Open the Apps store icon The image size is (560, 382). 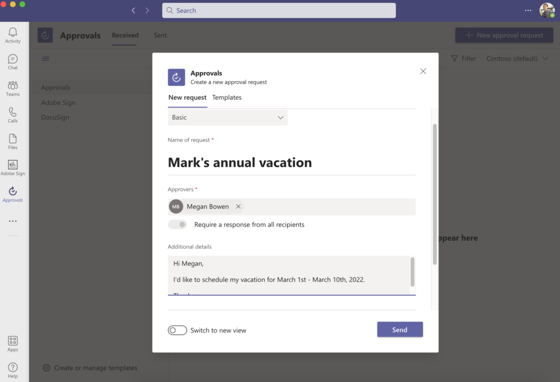coord(13,344)
